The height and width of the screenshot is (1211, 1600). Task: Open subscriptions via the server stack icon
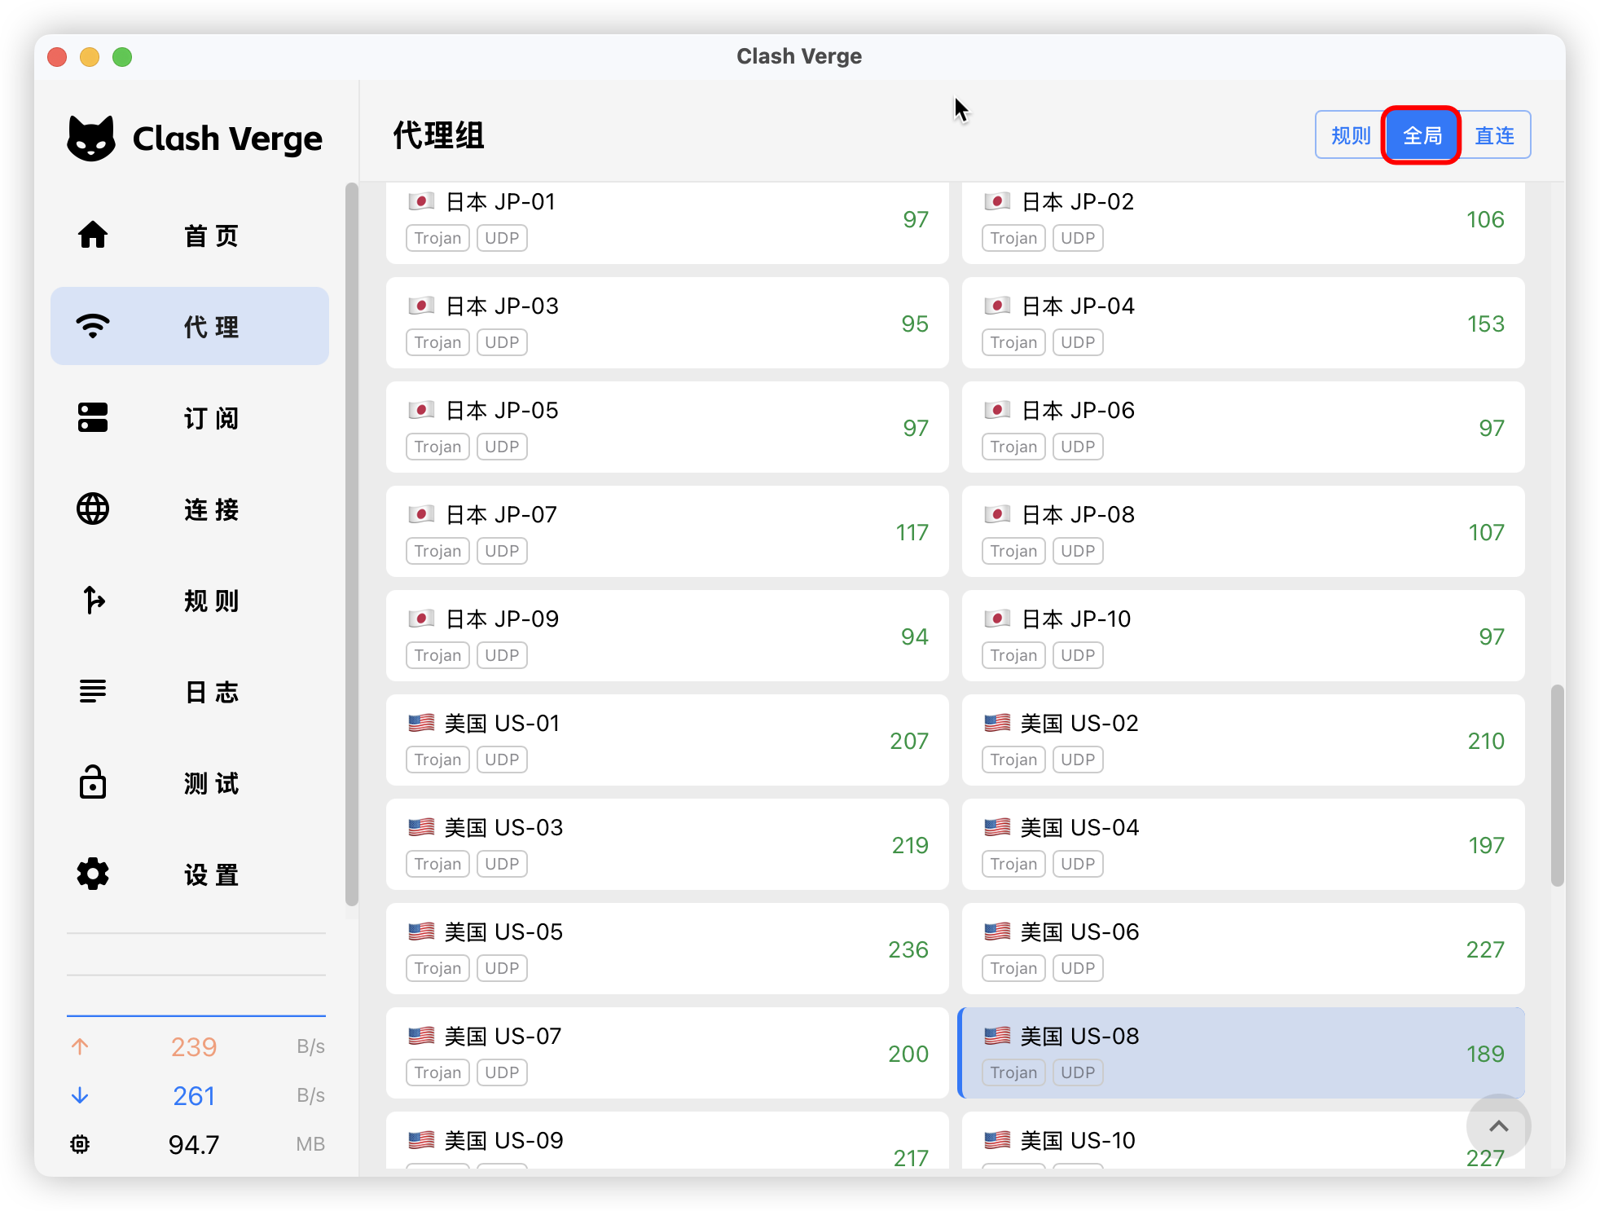93,417
